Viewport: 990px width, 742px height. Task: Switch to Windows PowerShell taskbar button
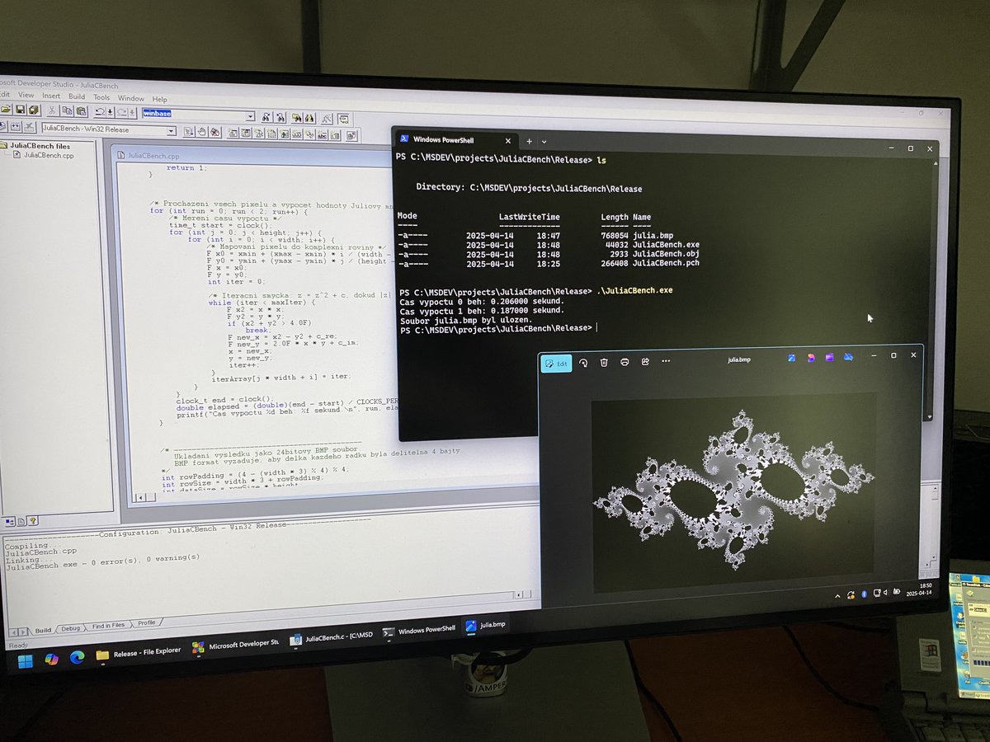418,631
